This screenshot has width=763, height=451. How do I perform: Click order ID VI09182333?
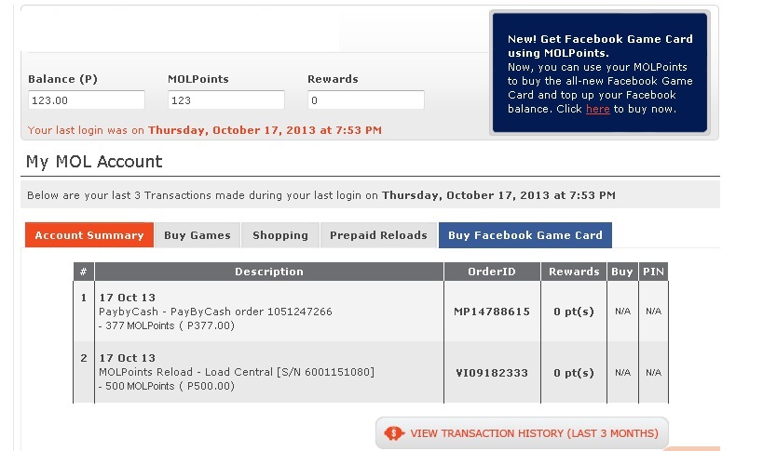(492, 373)
